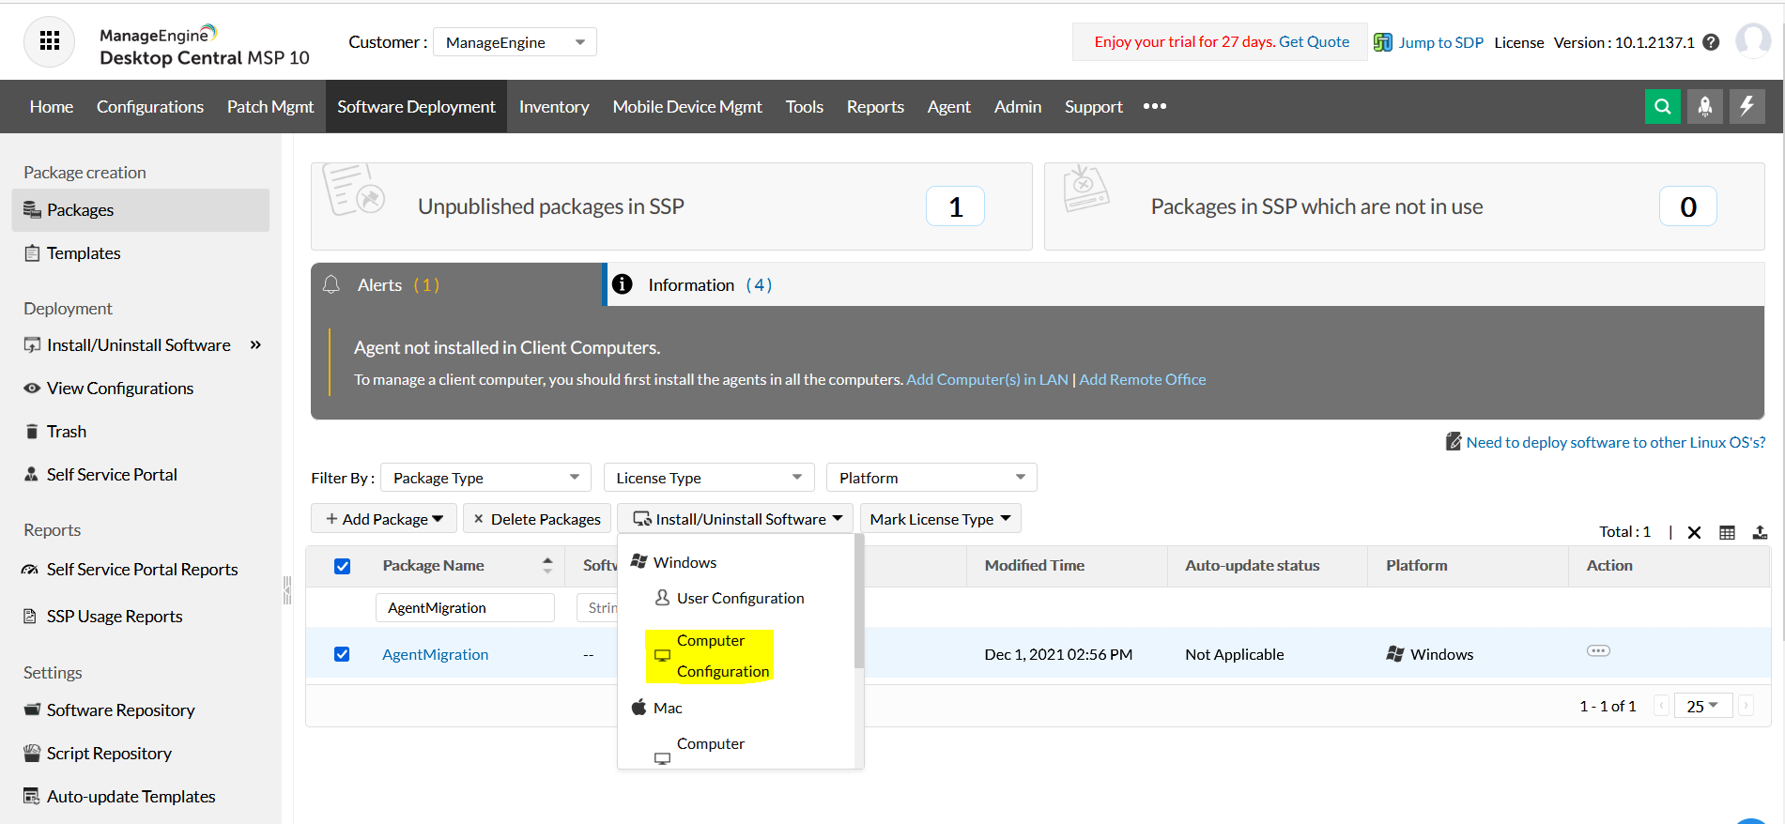1785x824 pixels.
Task: Go to next page arrow in pagination
Action: [1746, 706]
